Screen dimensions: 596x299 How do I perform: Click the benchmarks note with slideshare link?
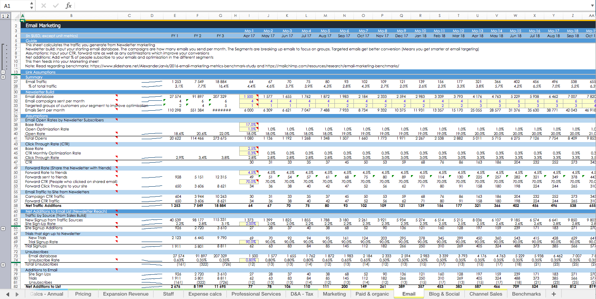coord(211,66)
